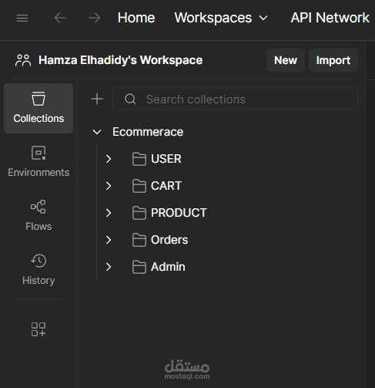
Task: Click the Import button
Action: click(333, 60)
